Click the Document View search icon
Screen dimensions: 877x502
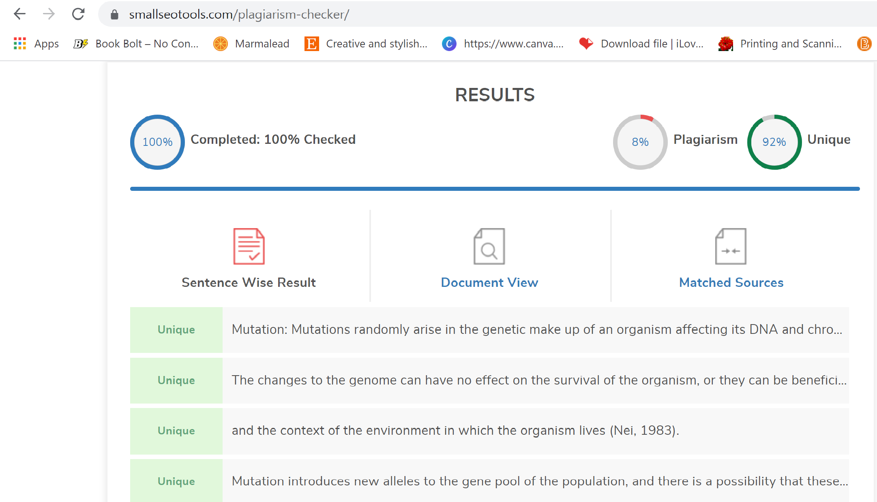coord(489,246)
